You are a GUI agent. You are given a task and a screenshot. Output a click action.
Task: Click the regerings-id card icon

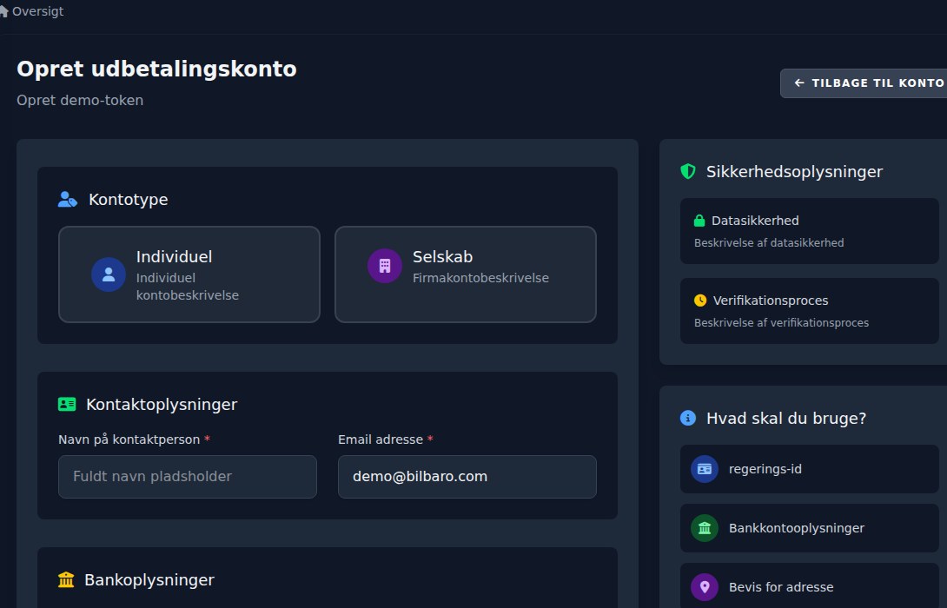(705, 469)
